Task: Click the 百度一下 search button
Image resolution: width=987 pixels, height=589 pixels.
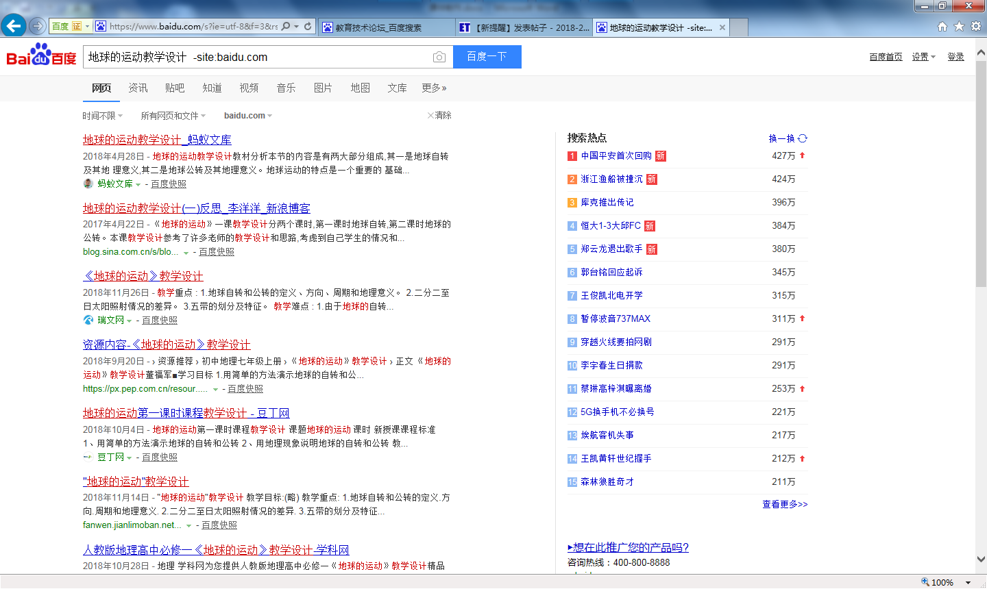Action: point(487,57)
